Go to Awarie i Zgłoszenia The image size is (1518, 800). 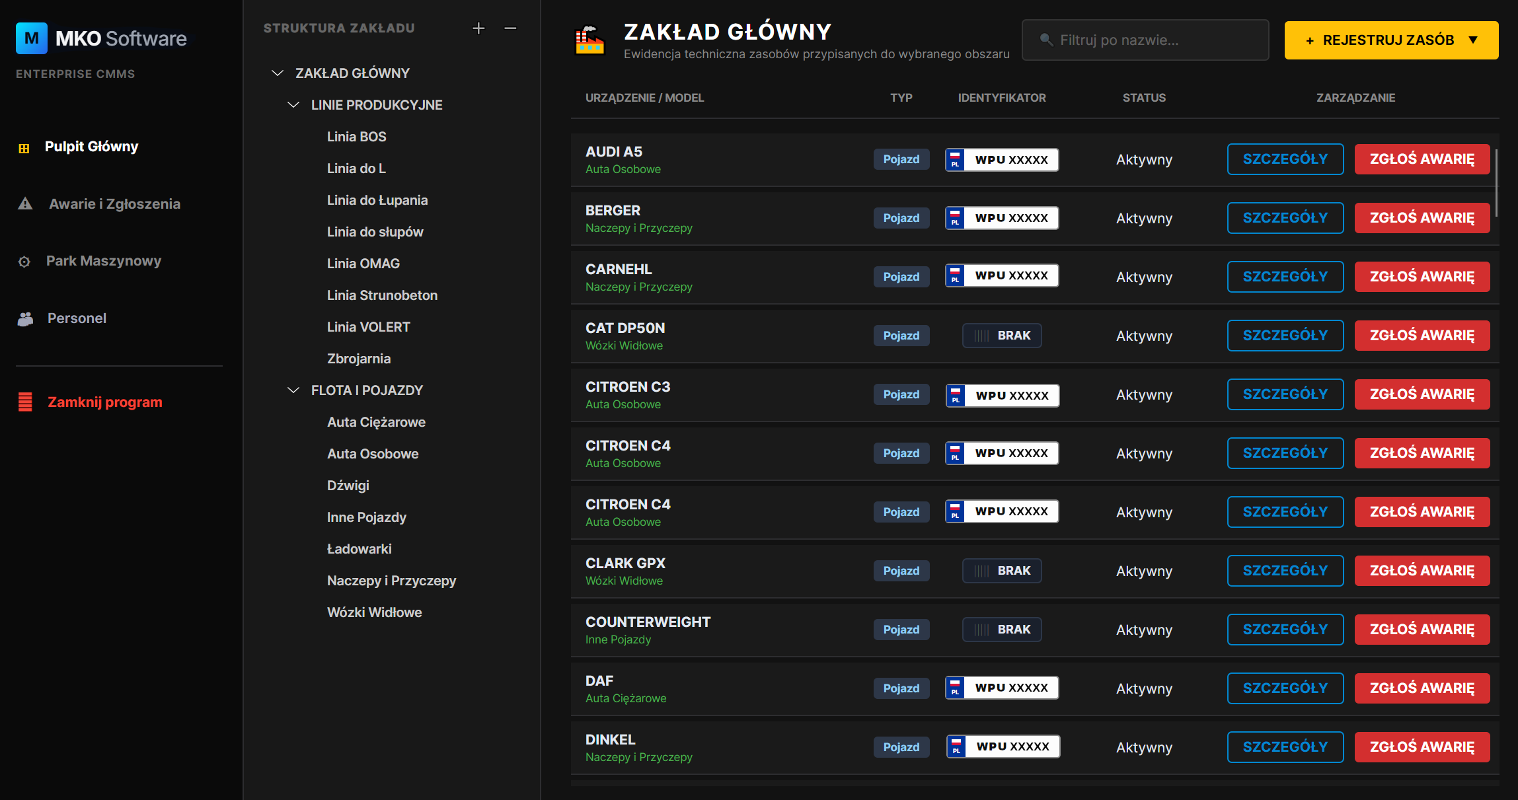pyautogui.click(x=114, y=203)
